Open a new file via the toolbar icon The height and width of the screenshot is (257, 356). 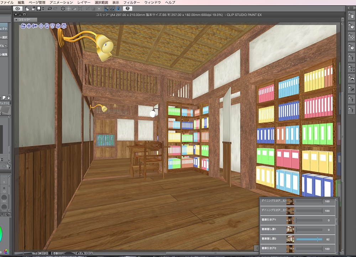pyautogui.click(x=27, y=9)
